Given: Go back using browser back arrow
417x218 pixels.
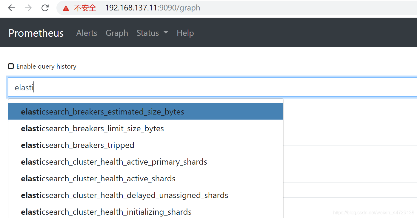Looking at the screenshot, I should click(11, 8).
